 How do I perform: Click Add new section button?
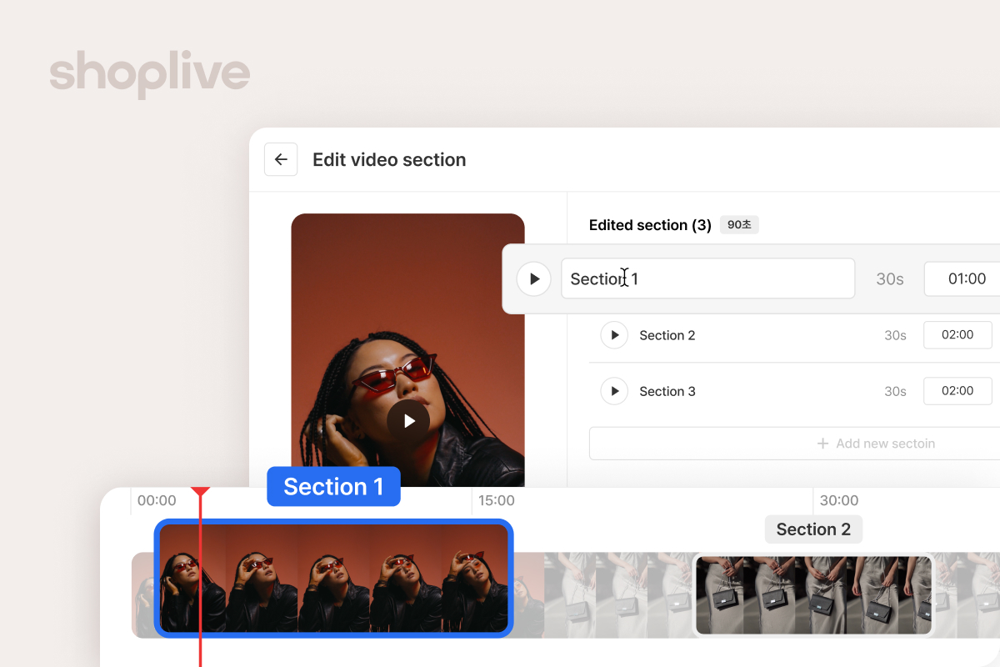pyautogui.click(x=794, y=444)
